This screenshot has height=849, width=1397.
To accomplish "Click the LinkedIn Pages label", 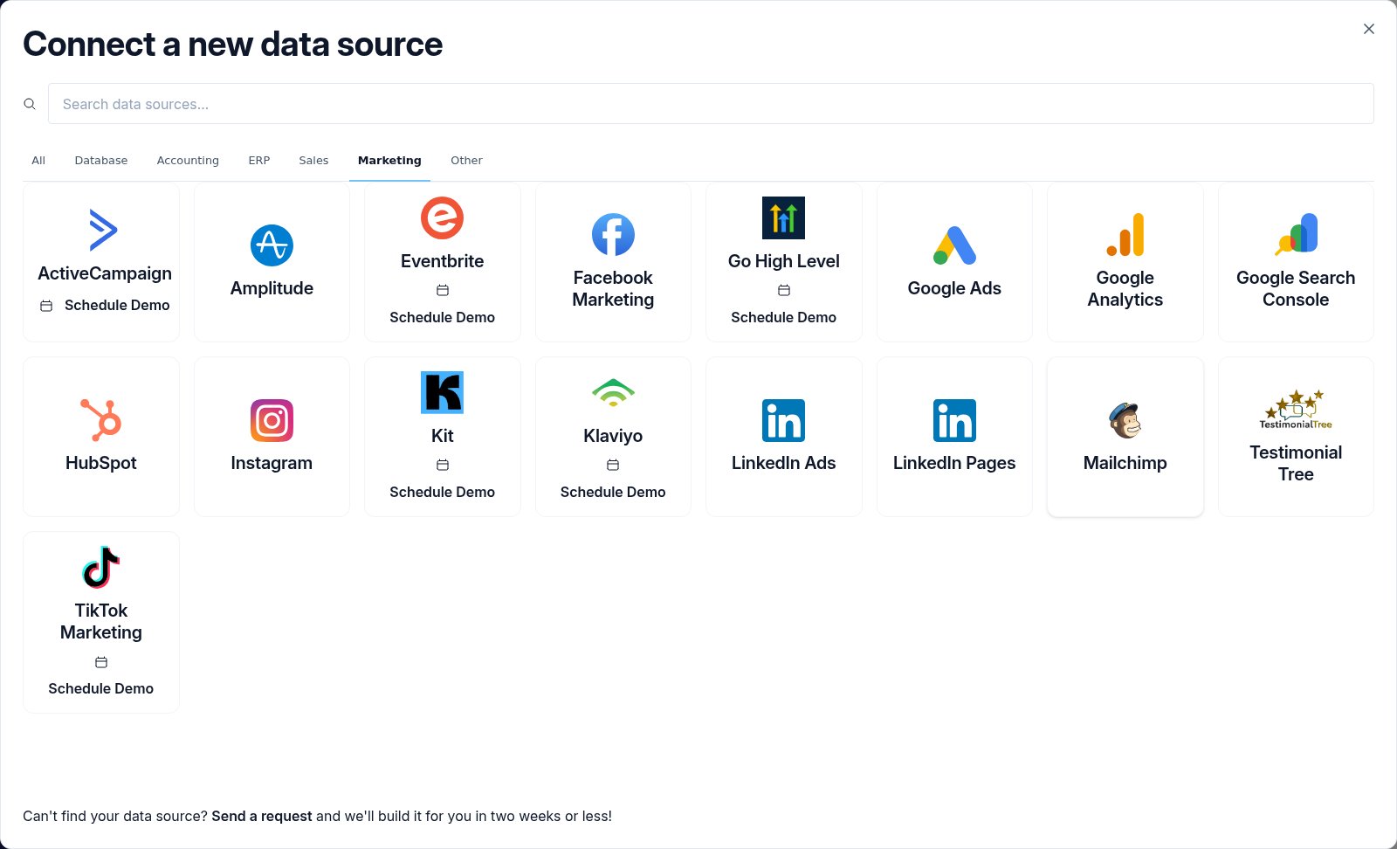I will pos(954,463).
